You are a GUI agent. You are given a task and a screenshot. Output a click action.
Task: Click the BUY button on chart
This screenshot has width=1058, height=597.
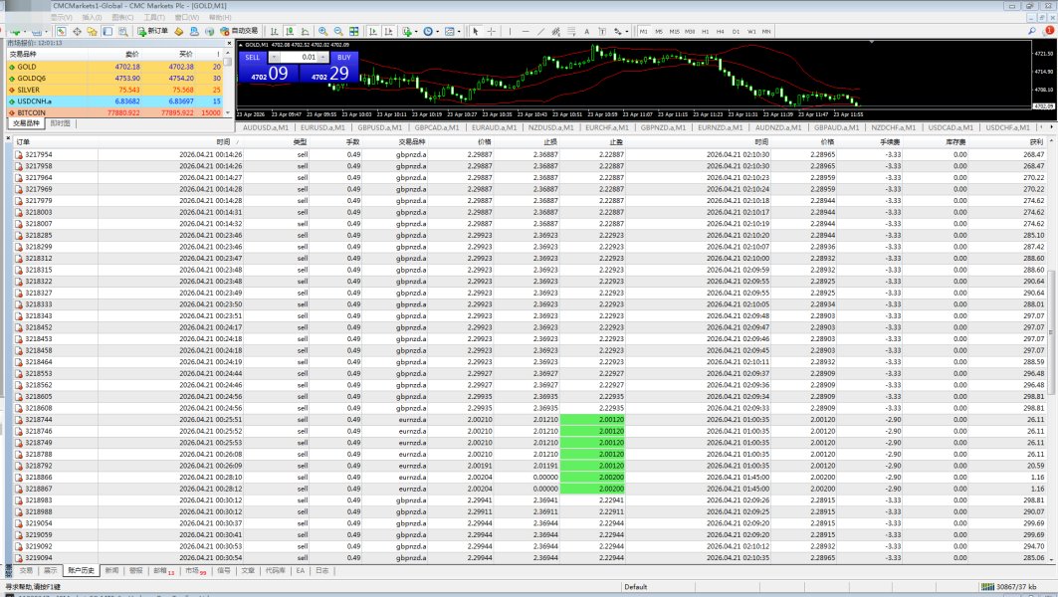coord(344,58)
